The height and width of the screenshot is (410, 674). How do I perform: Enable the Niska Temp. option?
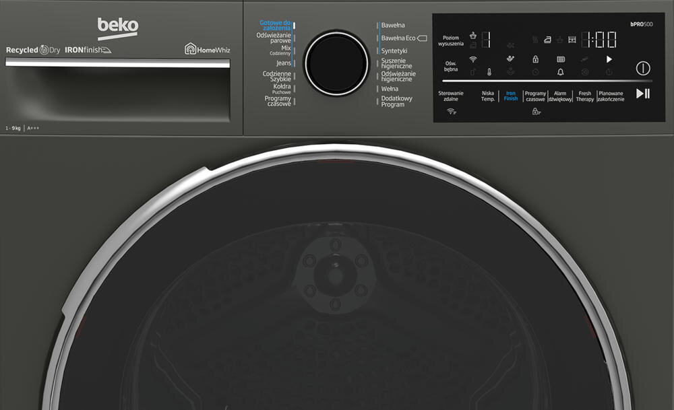click(x=488, y=95)
